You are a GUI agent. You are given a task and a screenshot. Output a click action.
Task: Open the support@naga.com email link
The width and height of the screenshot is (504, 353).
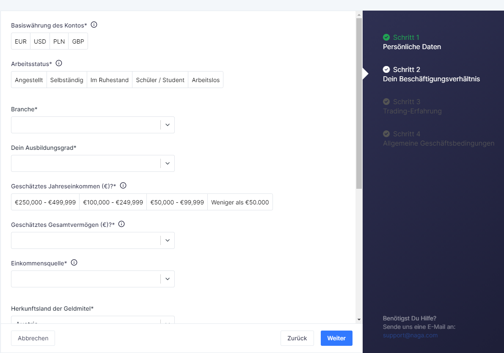click(410, 335)
